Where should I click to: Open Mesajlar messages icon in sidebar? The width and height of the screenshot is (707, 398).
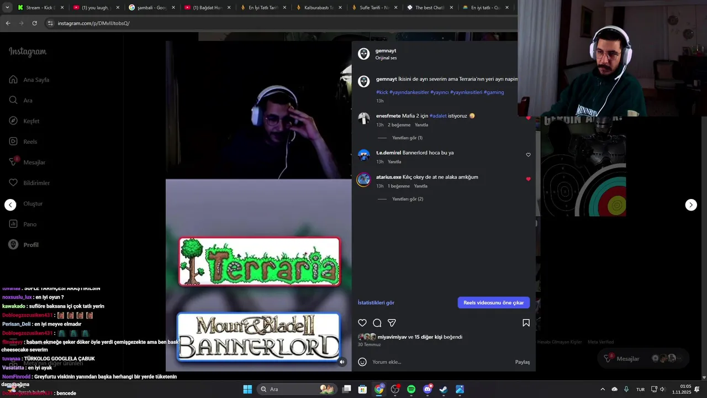tap(13, 162)
